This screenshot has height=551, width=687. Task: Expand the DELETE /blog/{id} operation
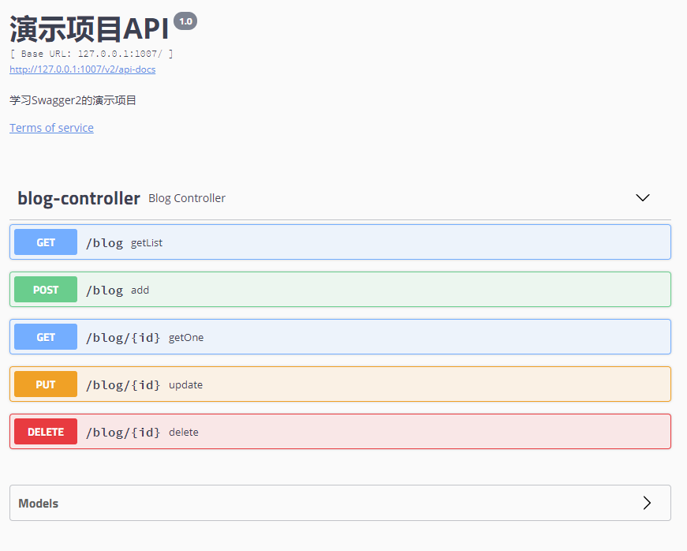(x=339, y=431)
